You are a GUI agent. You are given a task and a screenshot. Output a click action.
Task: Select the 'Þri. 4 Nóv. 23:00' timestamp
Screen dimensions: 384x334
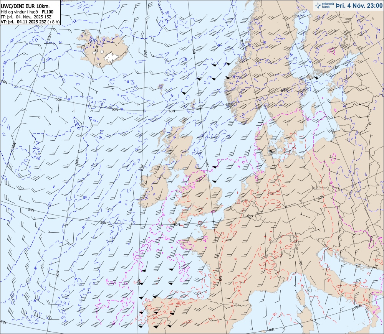tap(359, 6)
